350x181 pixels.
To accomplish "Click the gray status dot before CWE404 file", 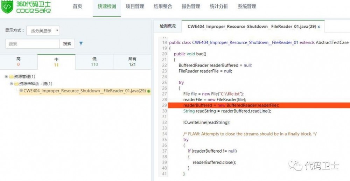I will [21, 91].
